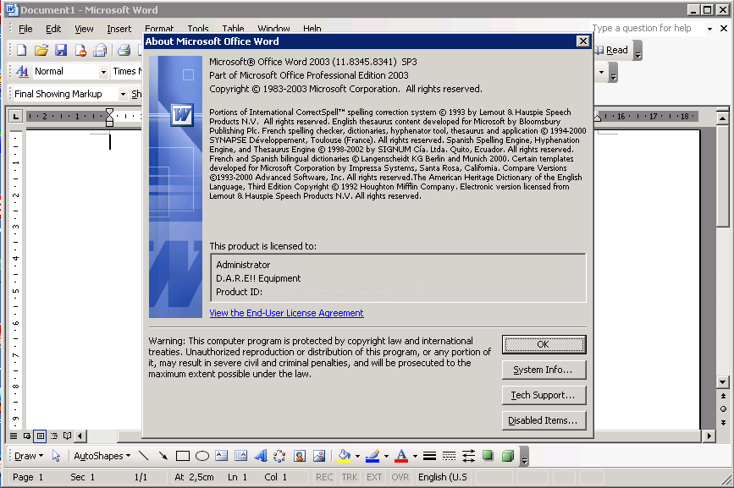Image resolution: width=734 pixels, height=488 pixels.
Task: Click the Disabled Items button
Action: coord(544,420)
